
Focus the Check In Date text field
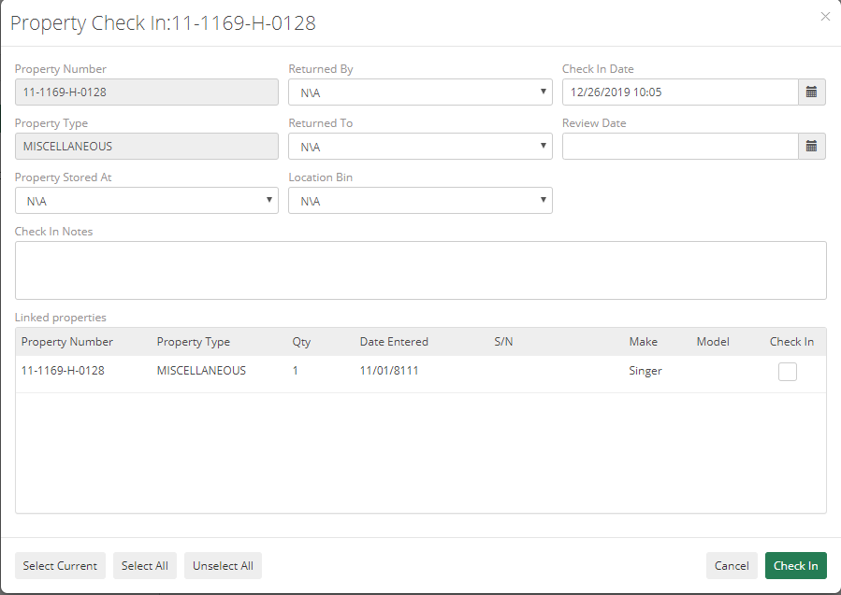tap(680, 92)
